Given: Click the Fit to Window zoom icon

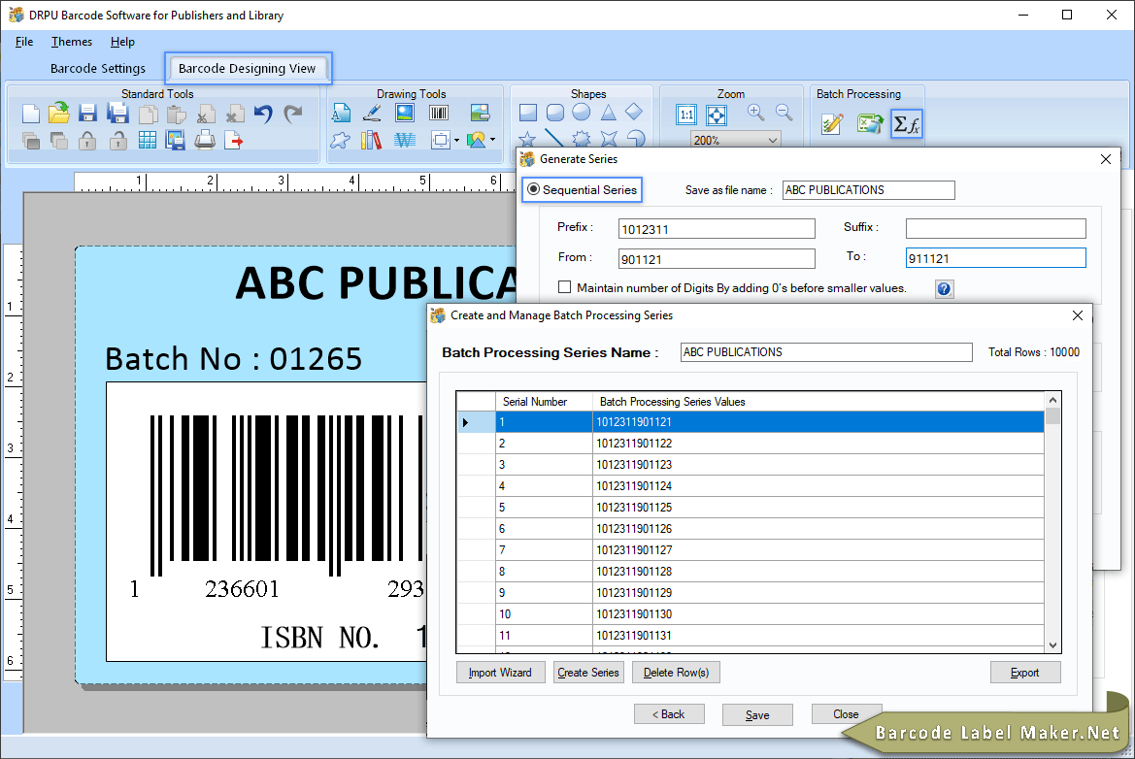Looking at the screenshot, I should (x=716, y=115).
